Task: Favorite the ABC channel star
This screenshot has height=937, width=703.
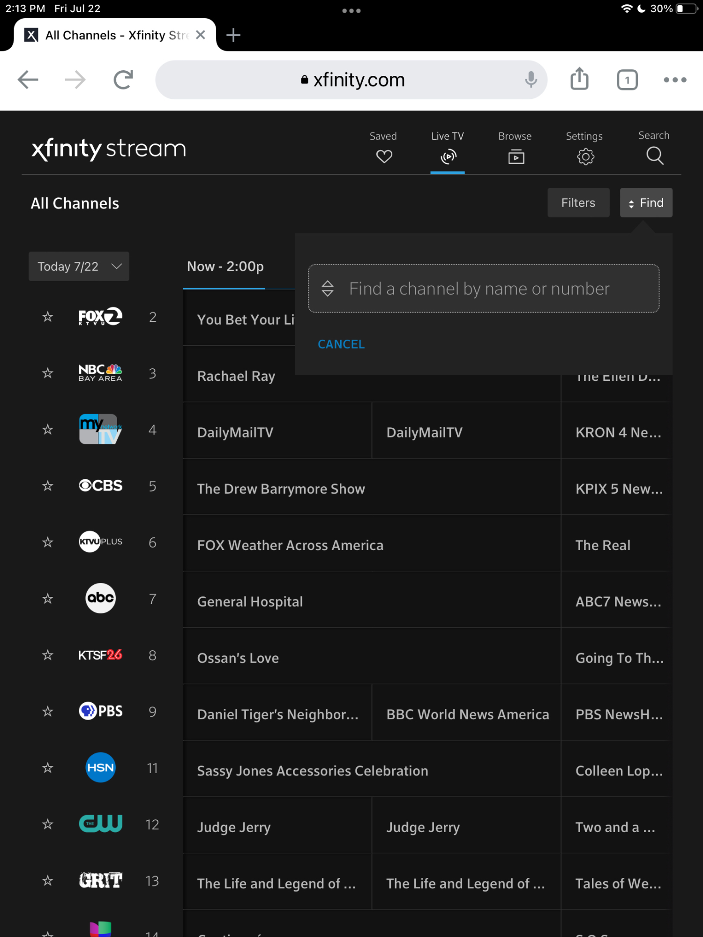Action: pyautogui.click(x=47, y=599)
